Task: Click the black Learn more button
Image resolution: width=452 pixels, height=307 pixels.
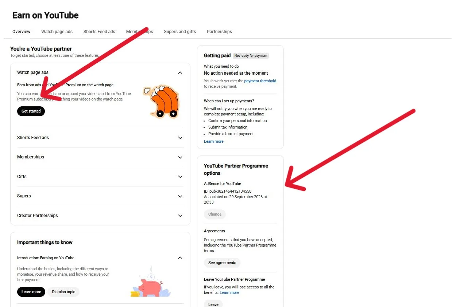Action: click(31, 292)
